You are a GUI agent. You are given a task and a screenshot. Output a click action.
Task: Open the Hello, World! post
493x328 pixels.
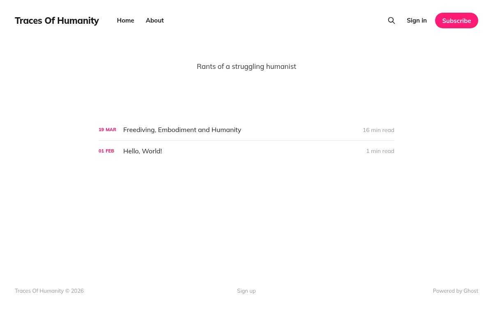pos(143,151)
